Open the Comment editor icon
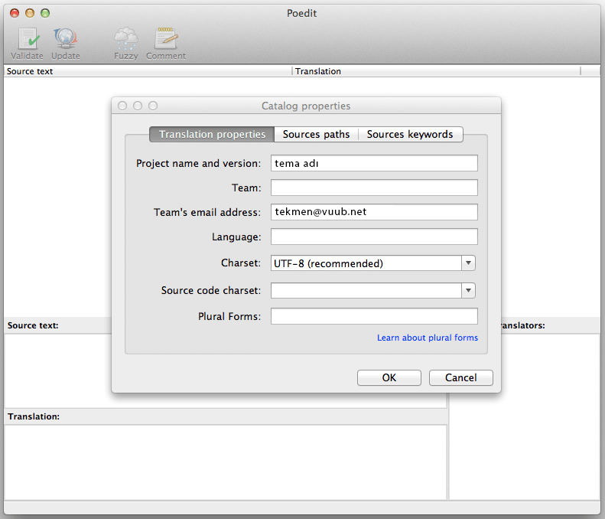 click(166, 39)
